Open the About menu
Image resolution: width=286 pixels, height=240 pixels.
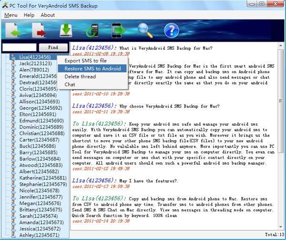[48, 15]
